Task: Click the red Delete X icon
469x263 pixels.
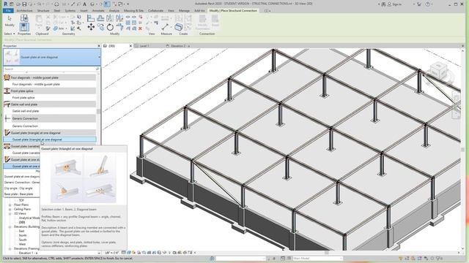Action: tap(140, 28)
